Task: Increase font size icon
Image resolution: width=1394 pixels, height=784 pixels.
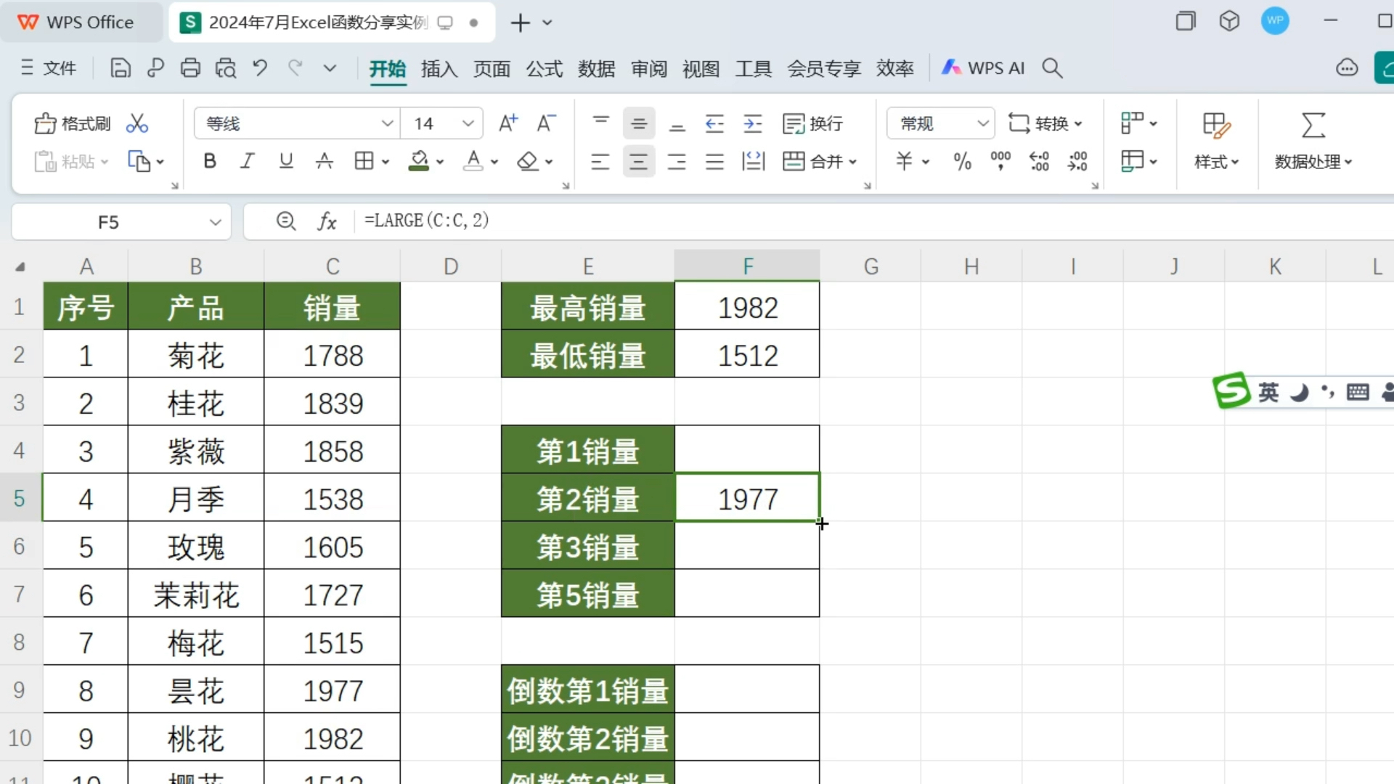Action: click(x=508, y=123)
